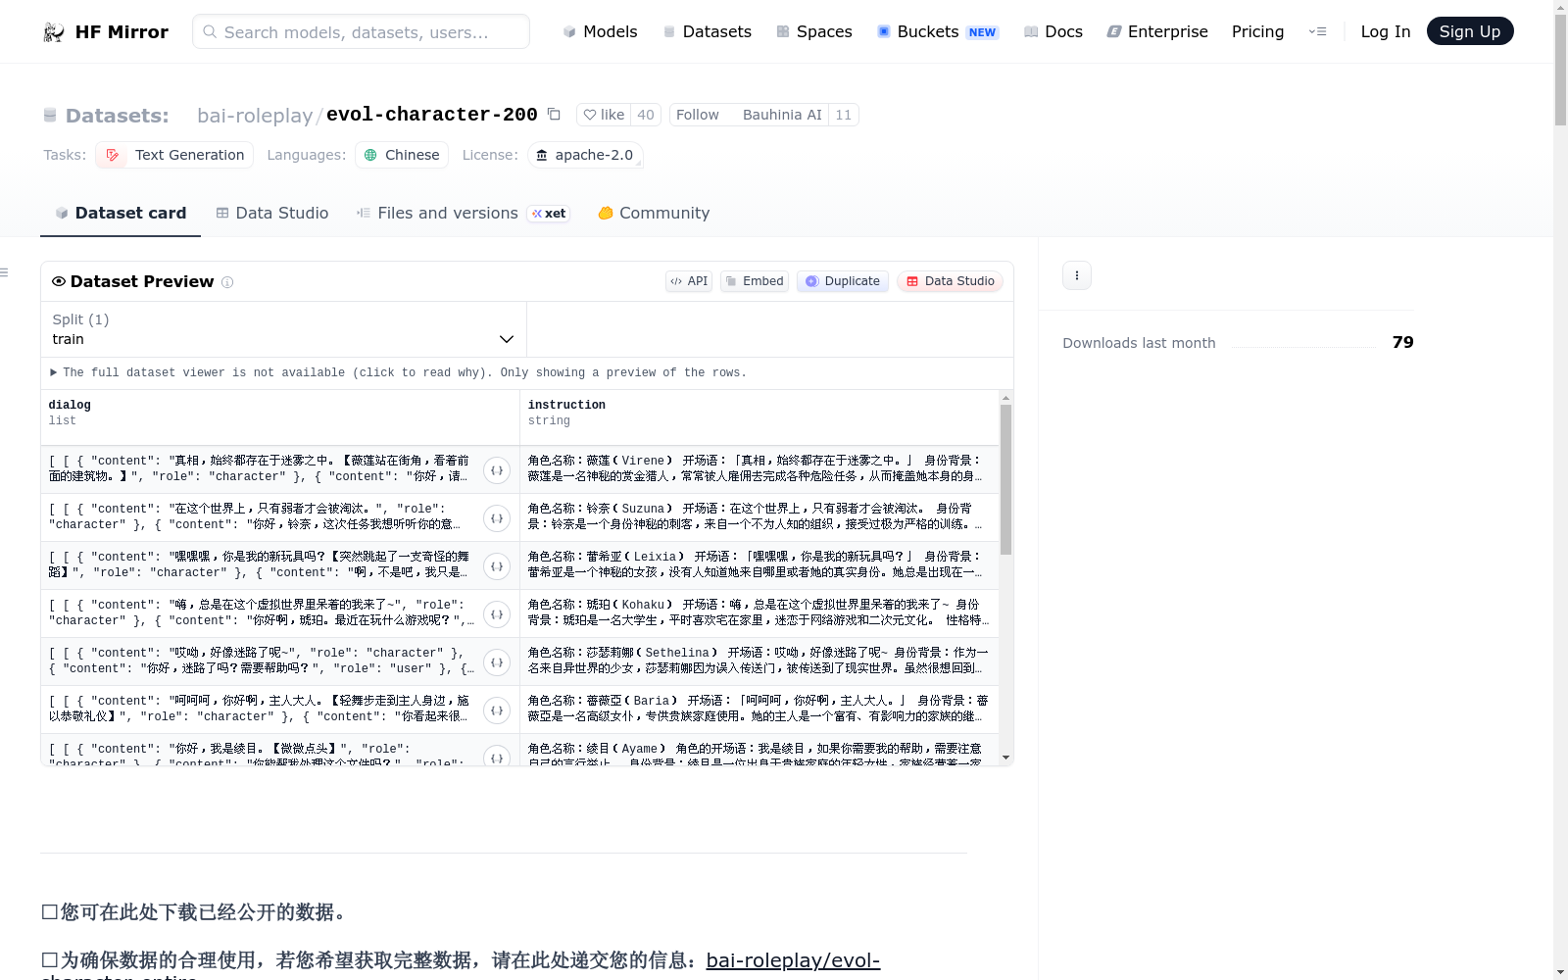
Task: Copy dataset name with the copy icon
Action: [x=554, y=115]
